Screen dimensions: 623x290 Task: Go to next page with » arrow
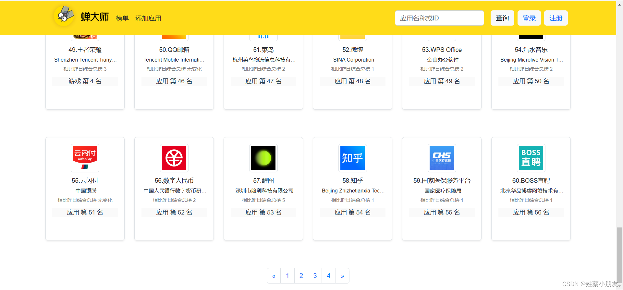pyautogui.click(x=342, y=276)
